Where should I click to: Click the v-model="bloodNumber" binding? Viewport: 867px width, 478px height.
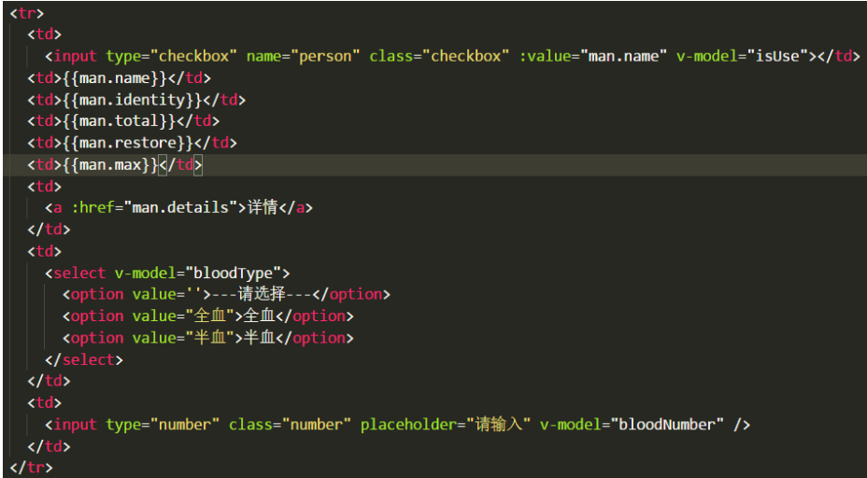click(x=632, y=425)
